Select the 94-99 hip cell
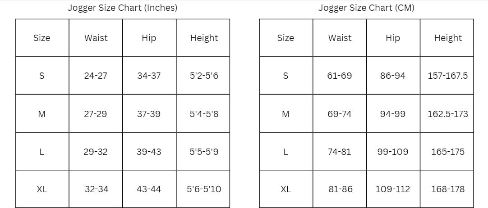This screenshot has width=488, height=208. 393,113
